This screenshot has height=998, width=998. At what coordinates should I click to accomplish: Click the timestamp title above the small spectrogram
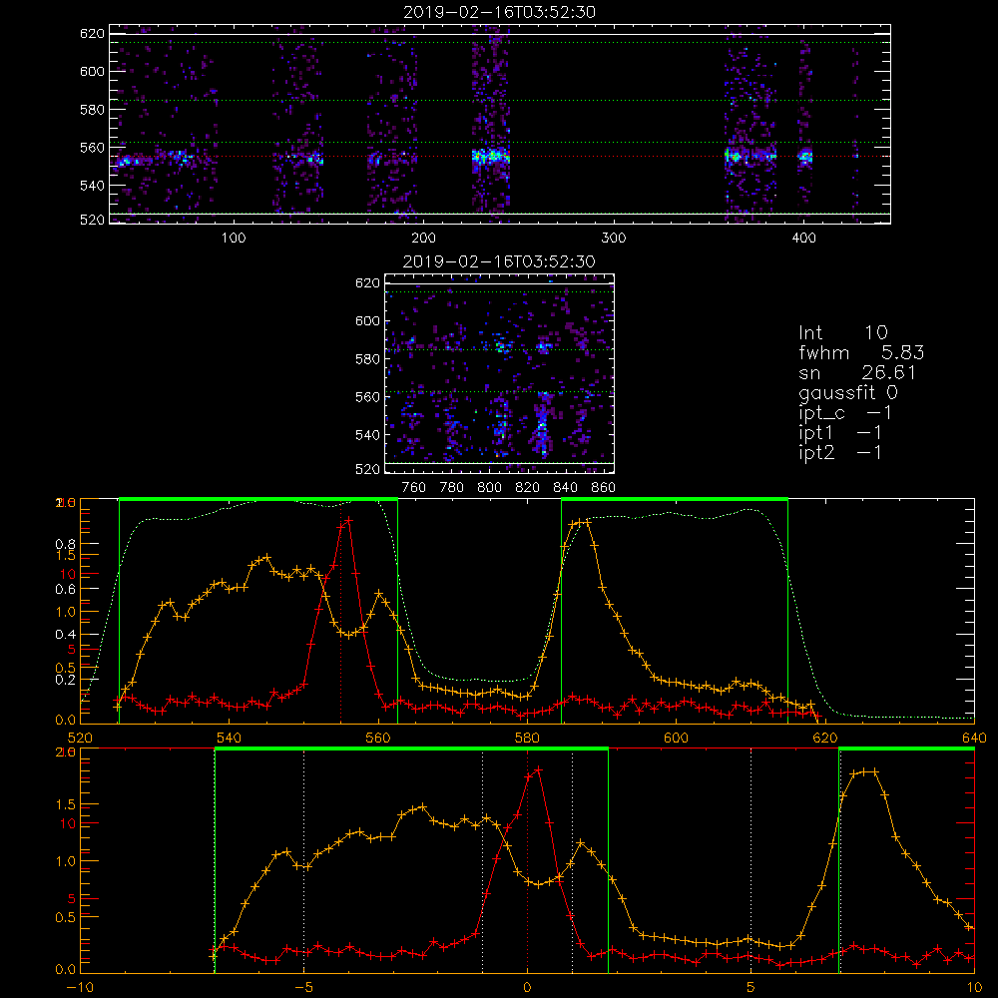click(x=499, y=261)
